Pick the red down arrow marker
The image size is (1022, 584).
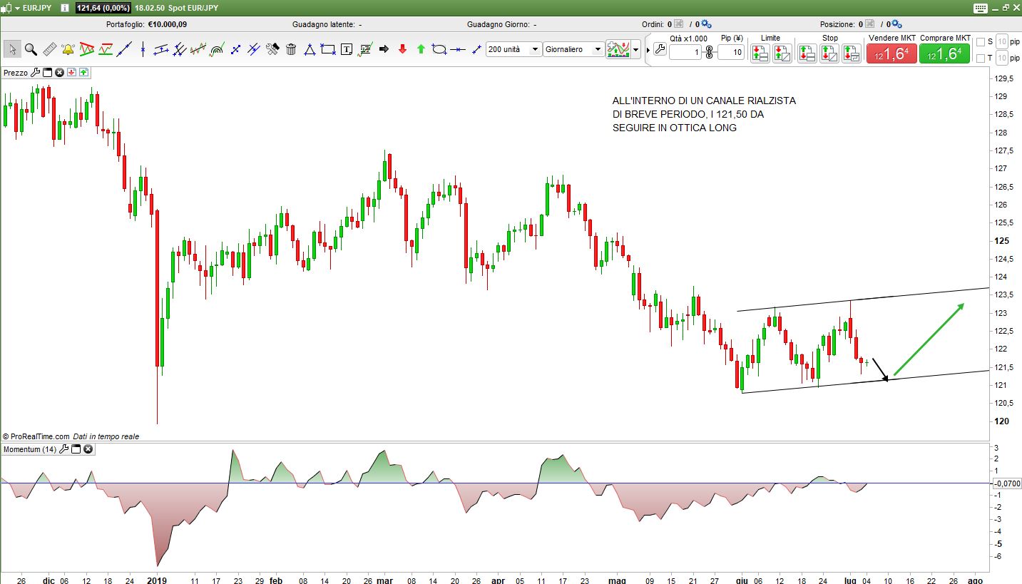[x=402, y=49]
